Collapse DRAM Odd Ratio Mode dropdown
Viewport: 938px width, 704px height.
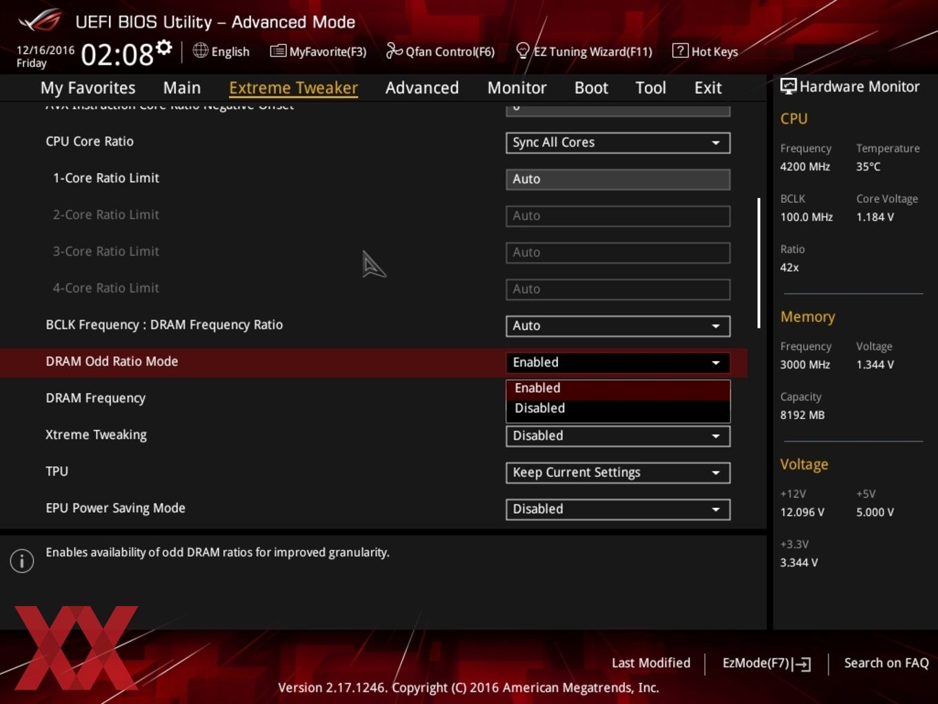618,362
